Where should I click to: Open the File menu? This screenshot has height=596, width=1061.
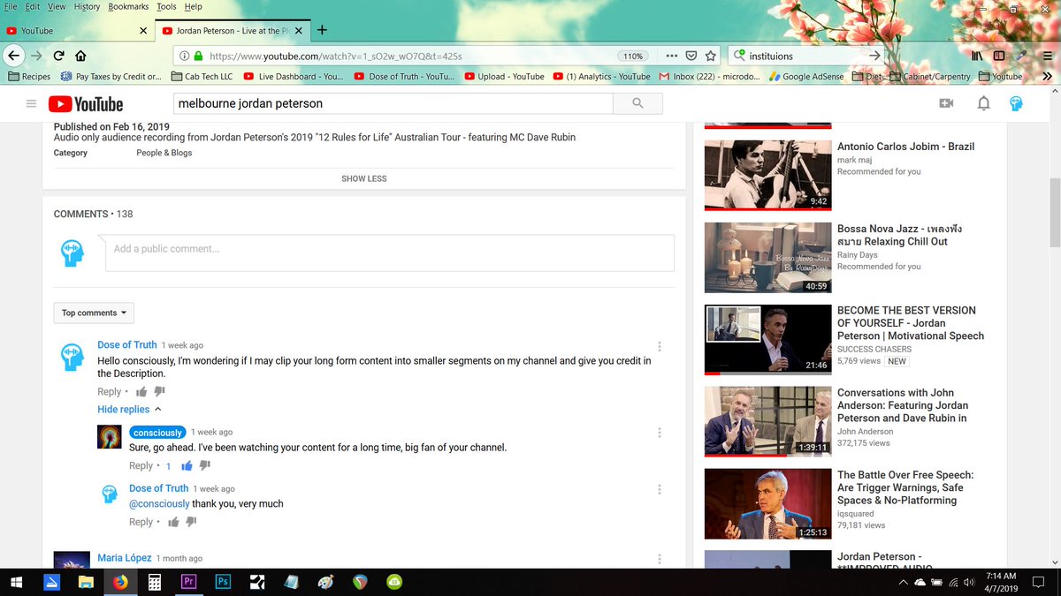pyautogui.click(x=11, y=6)
